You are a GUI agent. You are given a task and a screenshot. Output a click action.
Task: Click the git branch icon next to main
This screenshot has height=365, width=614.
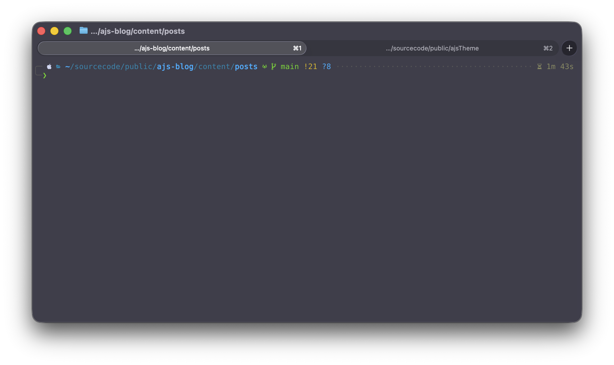[x=274, y=66]
